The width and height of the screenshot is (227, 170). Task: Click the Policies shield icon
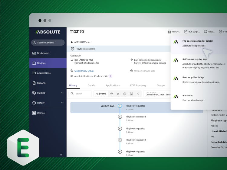pyautogui.click(x=34, y=93)
